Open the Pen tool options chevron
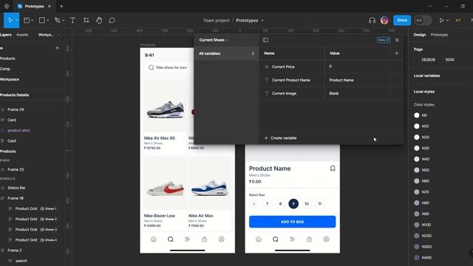This screenshot has width=473, height=266. click(x=63, y=20)
